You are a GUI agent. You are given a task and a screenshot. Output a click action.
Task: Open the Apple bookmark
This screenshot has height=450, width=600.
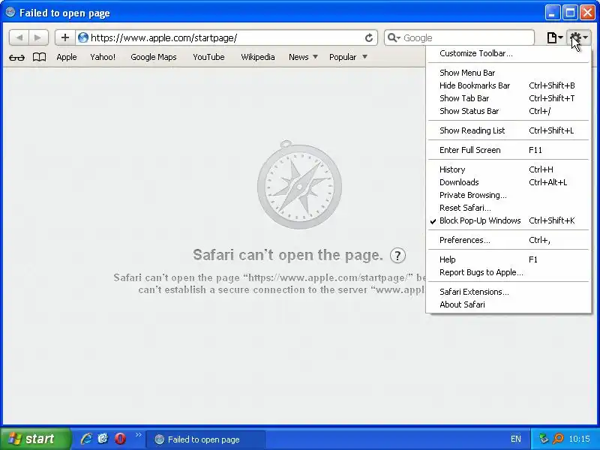pyautogui.click(x=67, y=57)
